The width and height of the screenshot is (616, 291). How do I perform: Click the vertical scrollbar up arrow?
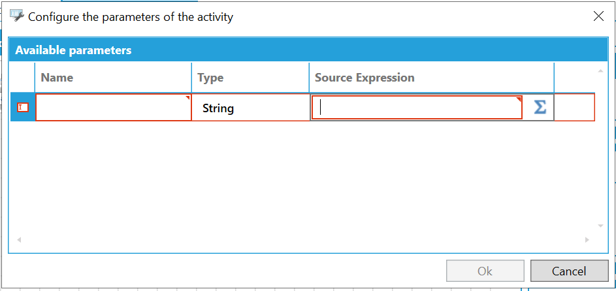601,70
